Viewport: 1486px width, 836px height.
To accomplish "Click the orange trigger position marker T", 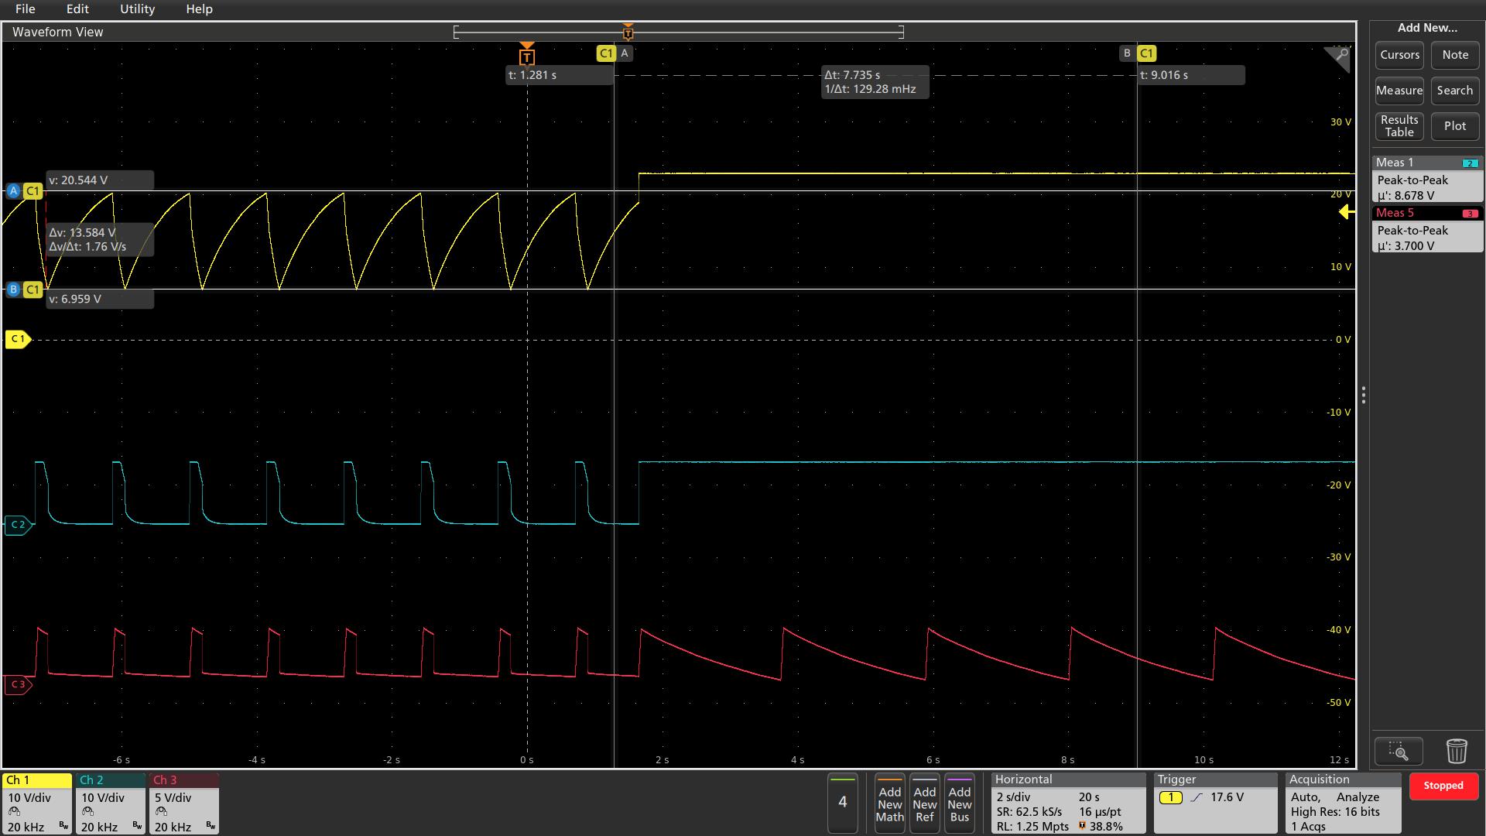I will pyautogui.click(x=527, y=57).
